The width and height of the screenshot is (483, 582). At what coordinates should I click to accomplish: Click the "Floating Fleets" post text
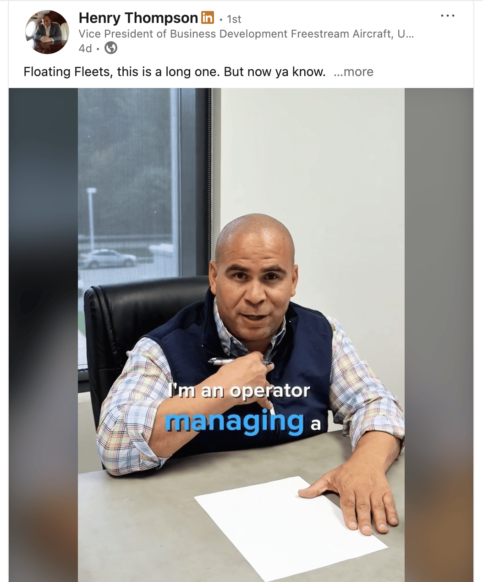(x=175, y=72)
